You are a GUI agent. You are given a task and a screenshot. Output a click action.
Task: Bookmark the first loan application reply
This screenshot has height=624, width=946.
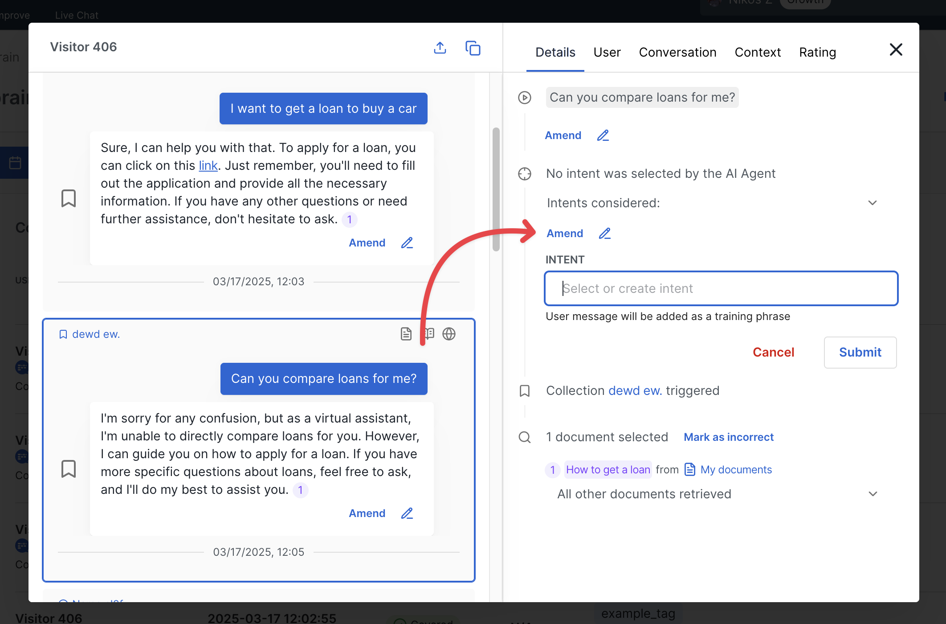point(69,198)
